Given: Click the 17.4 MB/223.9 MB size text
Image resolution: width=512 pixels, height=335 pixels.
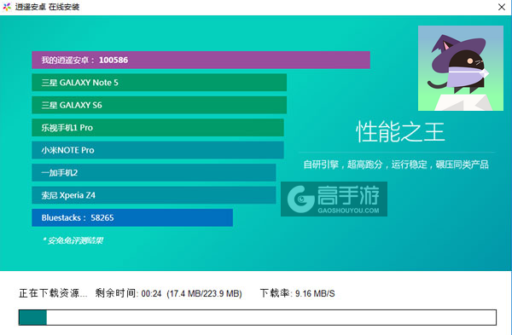Looking at the screenshot, I should (204, 293).
